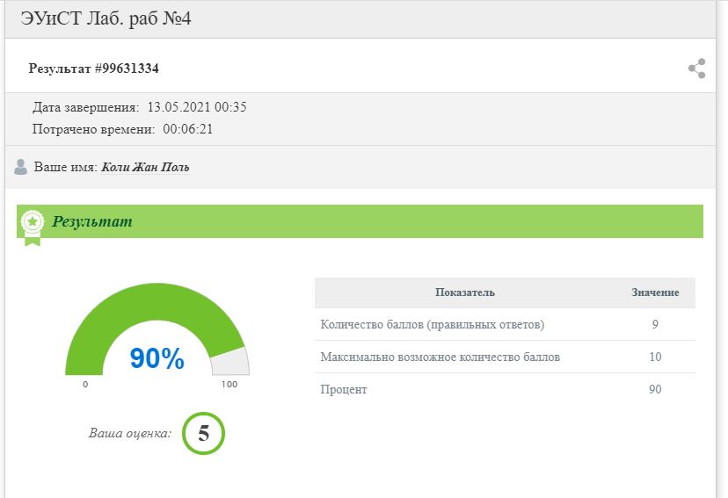The height and width of the screenshot is (498, 728).
Task: Click the circled grade 5
Action: pos(203,433)
